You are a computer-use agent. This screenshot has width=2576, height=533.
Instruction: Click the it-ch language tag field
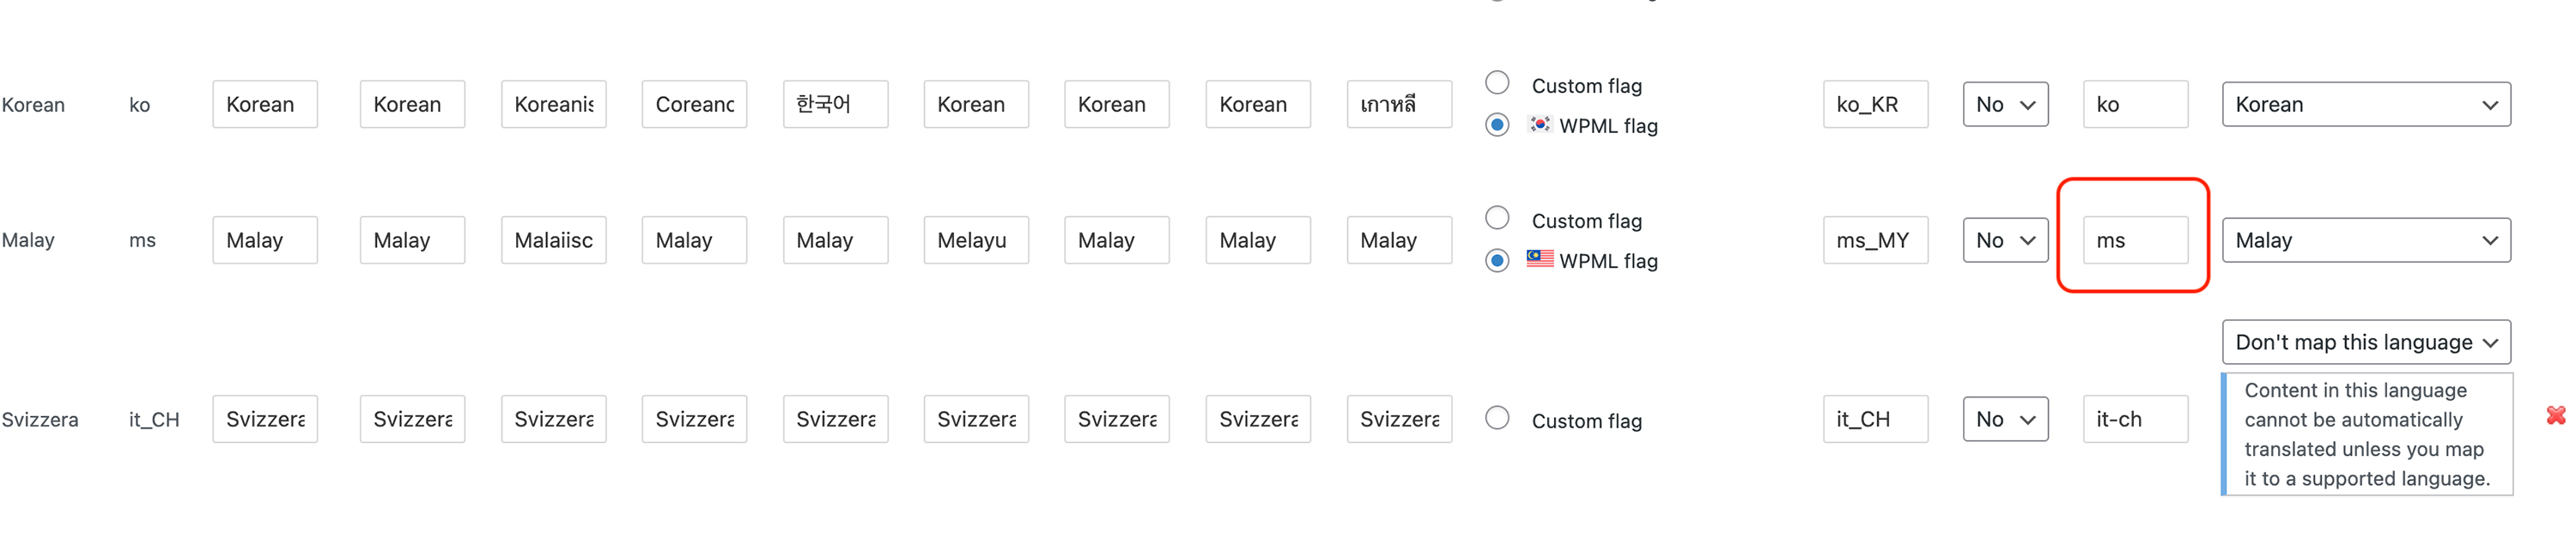click(x=2135, y=419)
